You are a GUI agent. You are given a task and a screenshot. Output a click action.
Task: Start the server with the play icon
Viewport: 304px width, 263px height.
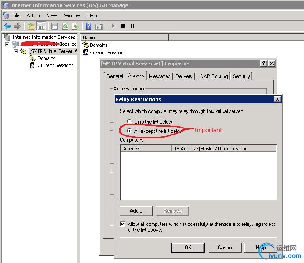tap(113, 26)
